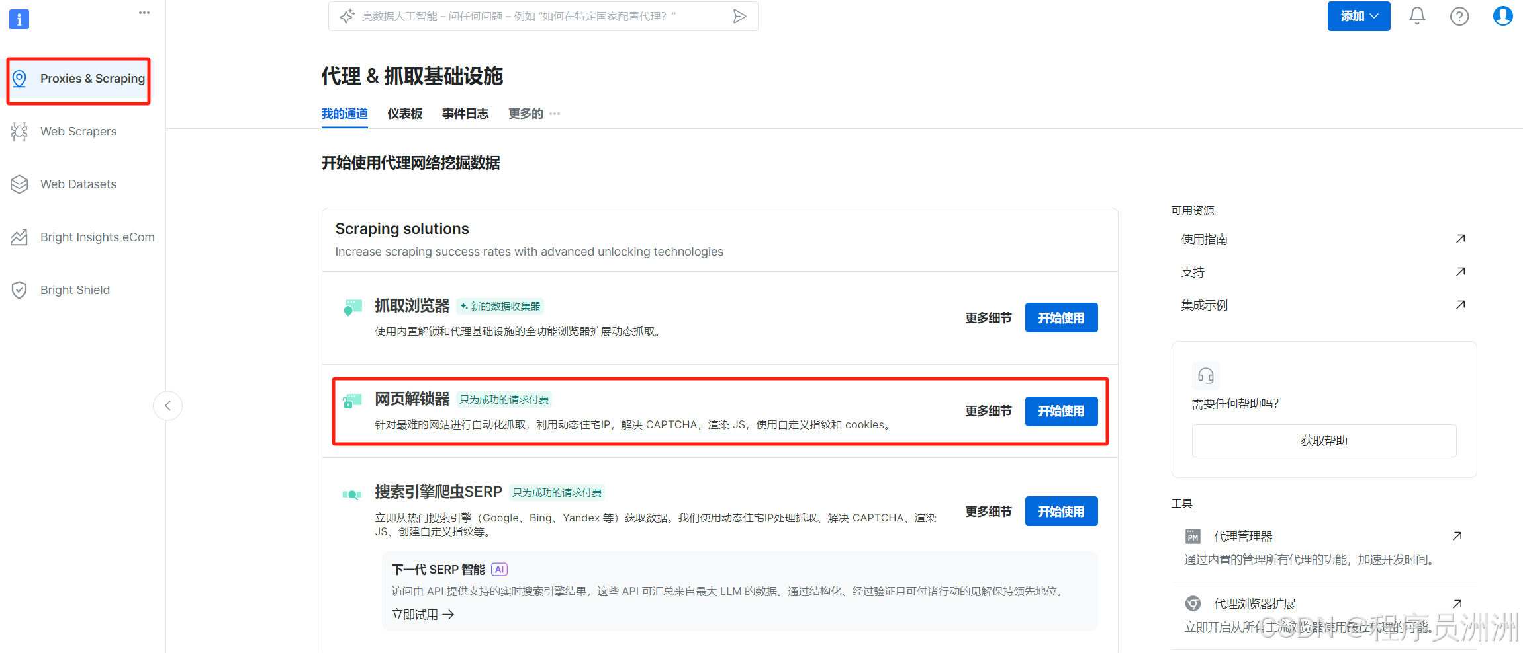Click 只为成功的请求付费 tag on SERP
The height and width of the screenshot is (653, 1523).
557,493
